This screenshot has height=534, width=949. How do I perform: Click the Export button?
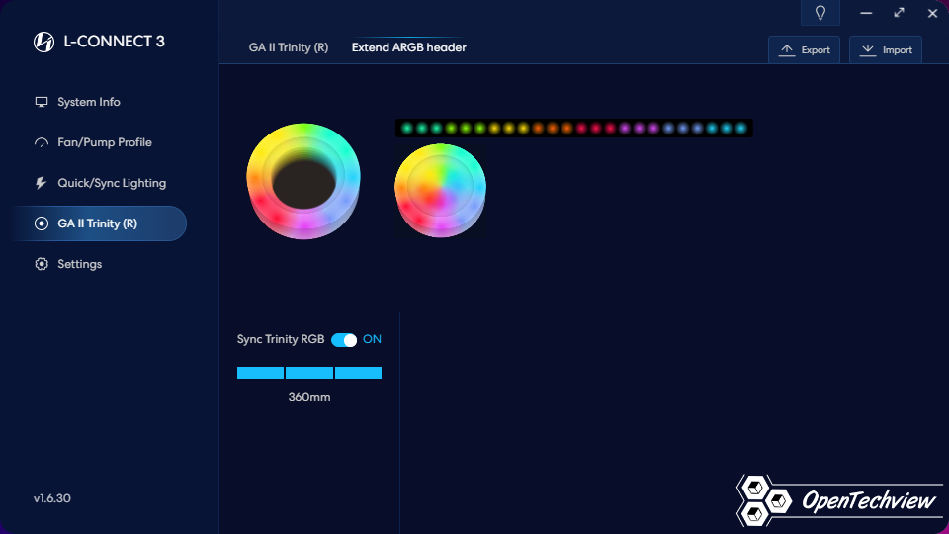pos(805,49)
